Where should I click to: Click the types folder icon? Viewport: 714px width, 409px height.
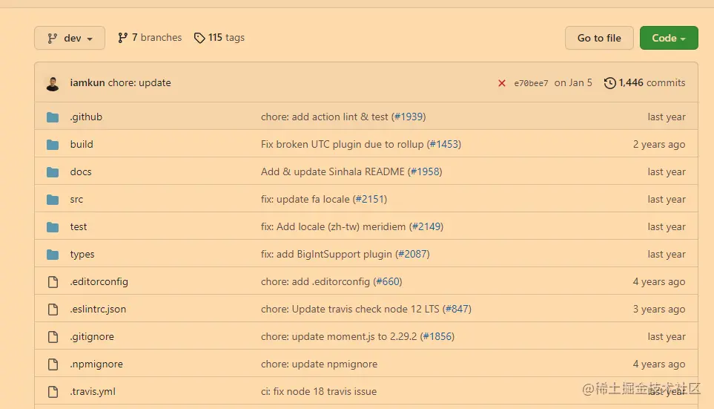coord(53,255)
